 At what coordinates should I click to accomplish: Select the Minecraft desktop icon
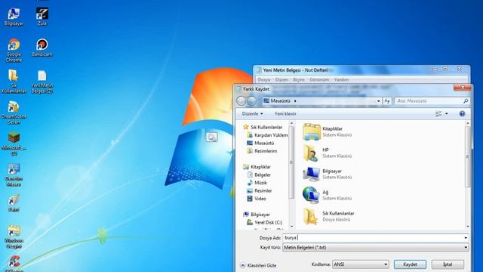click(14, 144)
